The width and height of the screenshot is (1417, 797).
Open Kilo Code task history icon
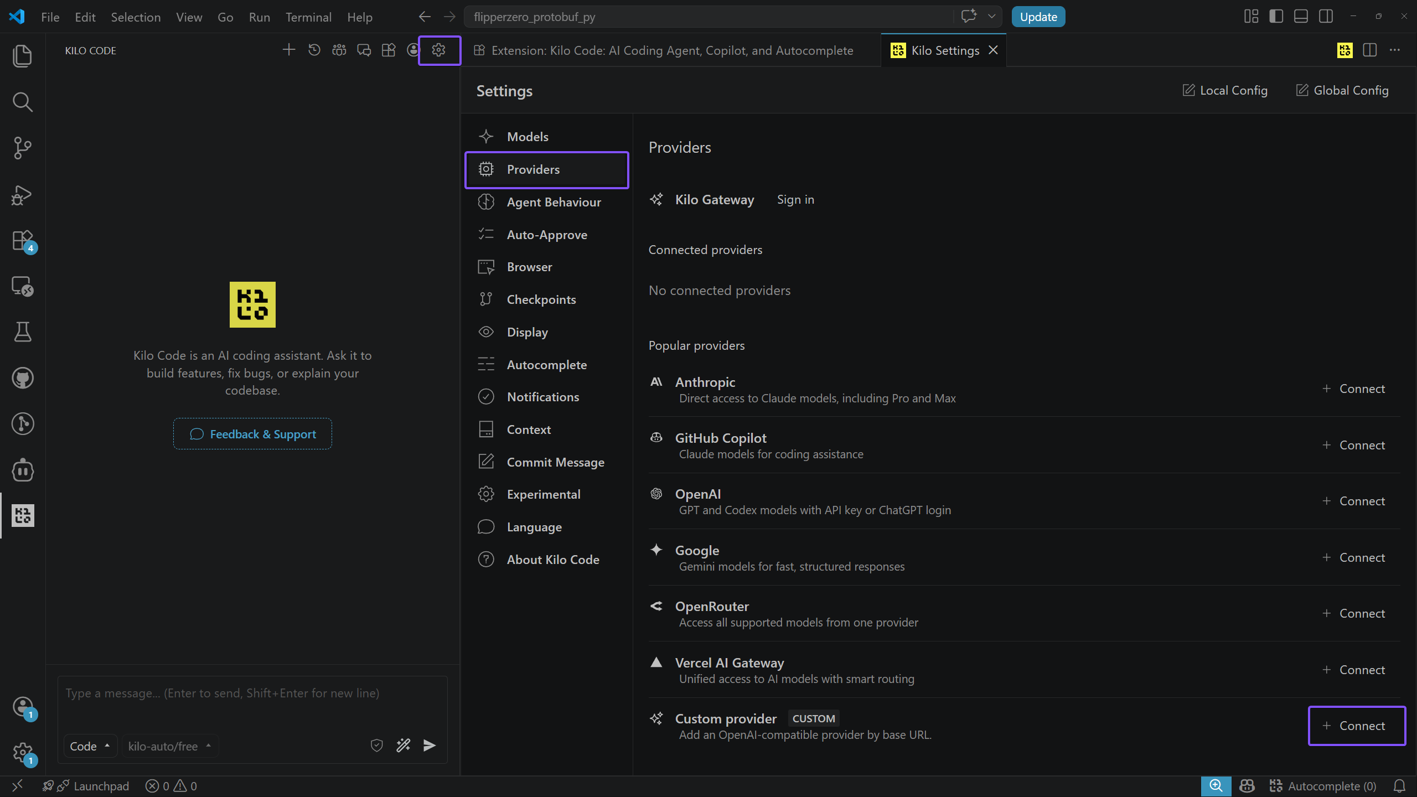(x=314, y=50)
